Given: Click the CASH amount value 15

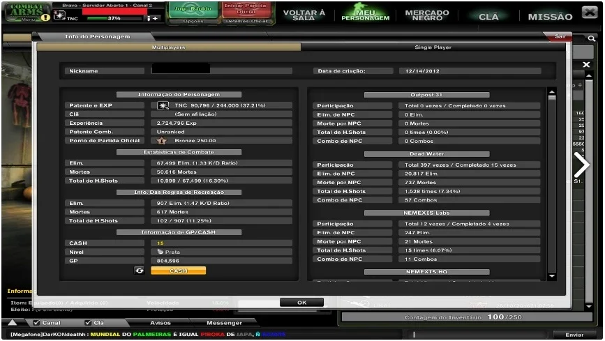Looking at the screenshot, I should click(160, 243).
